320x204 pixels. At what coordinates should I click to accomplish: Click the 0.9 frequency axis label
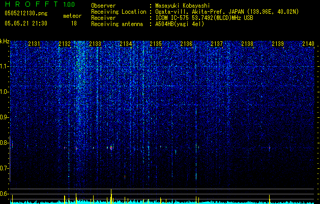point(4,117)
